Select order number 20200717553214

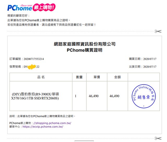tap(34, 59)
